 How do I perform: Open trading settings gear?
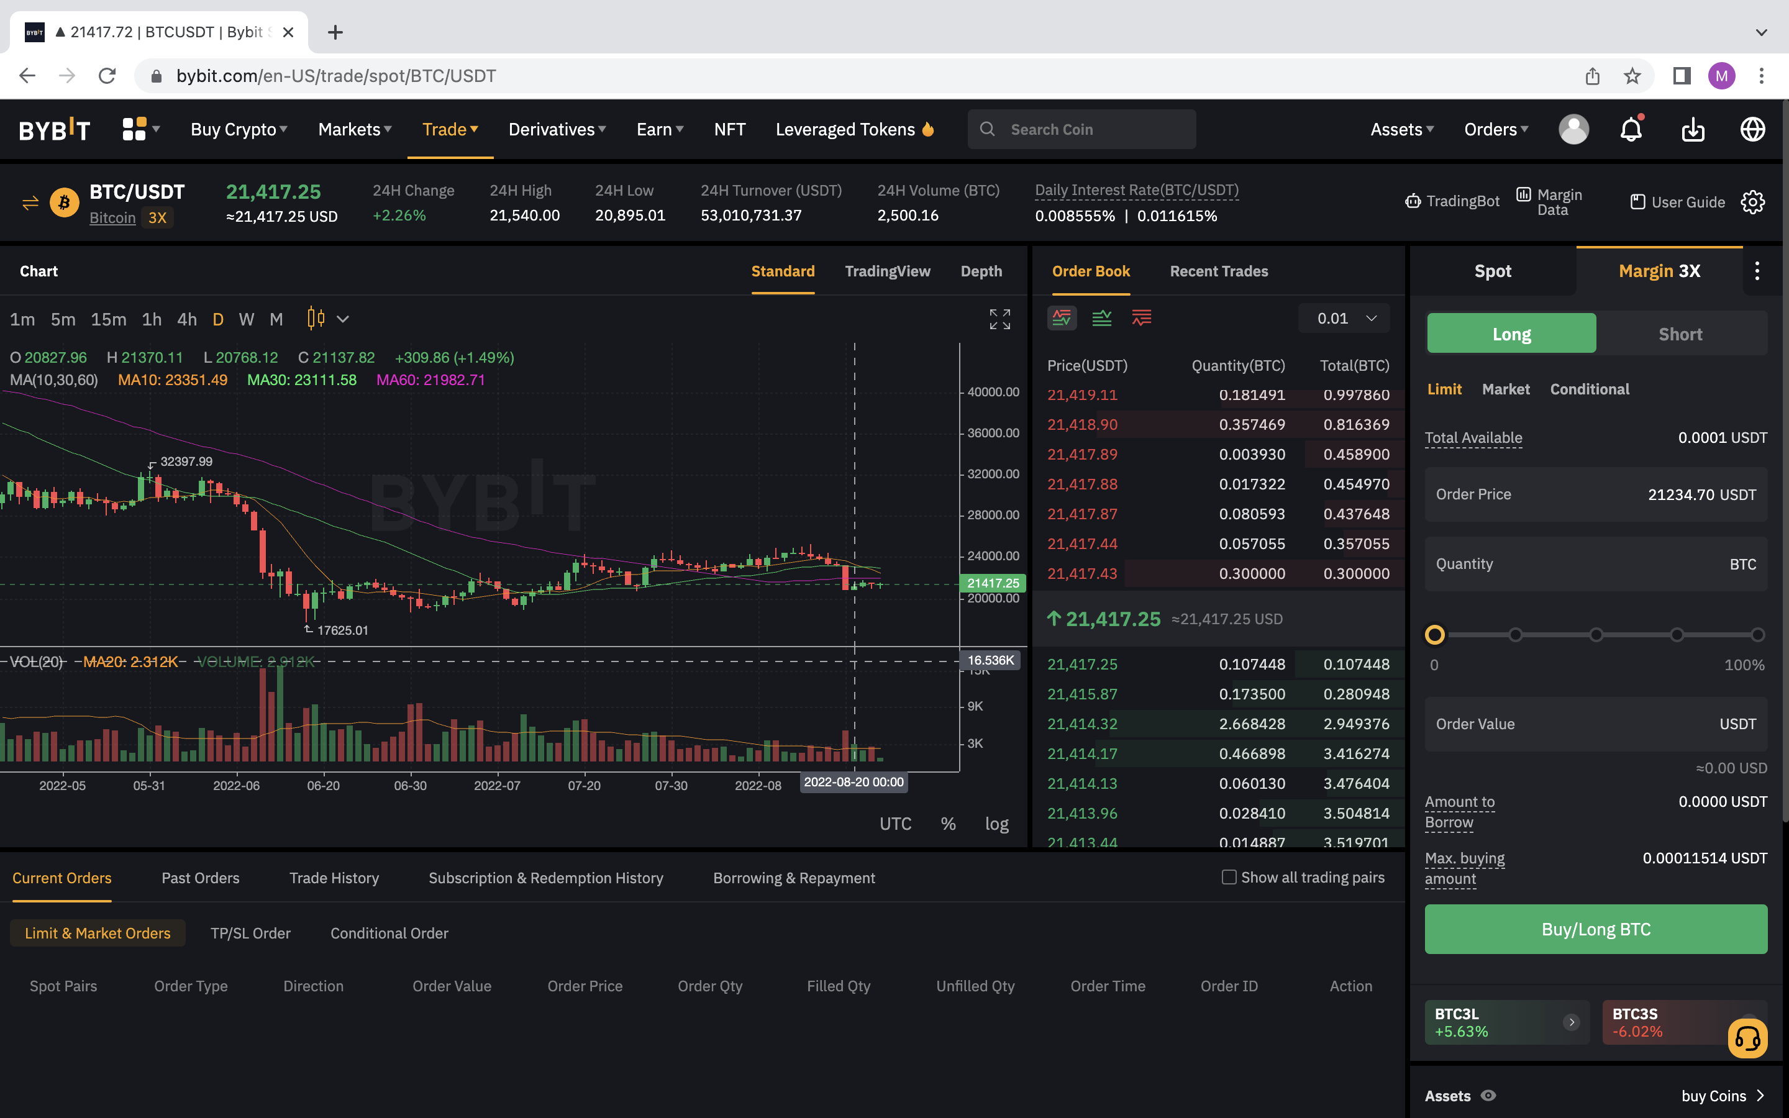(x=1752, y=202)
